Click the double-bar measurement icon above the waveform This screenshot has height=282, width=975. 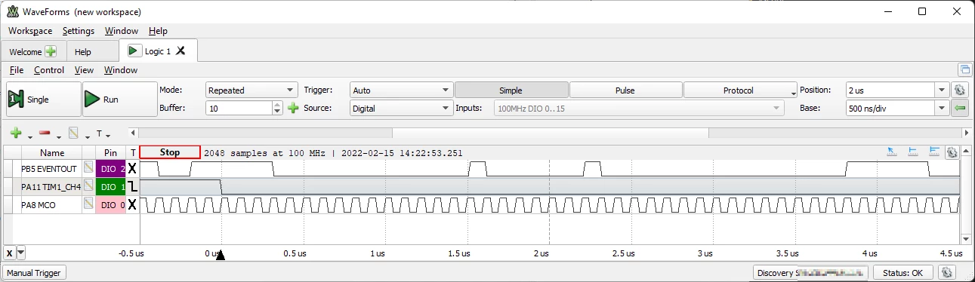coord(934,152)
